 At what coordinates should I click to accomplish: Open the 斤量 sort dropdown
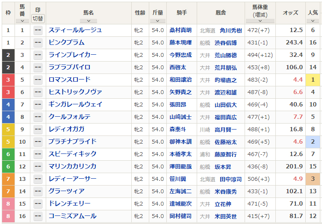point(158,21)
